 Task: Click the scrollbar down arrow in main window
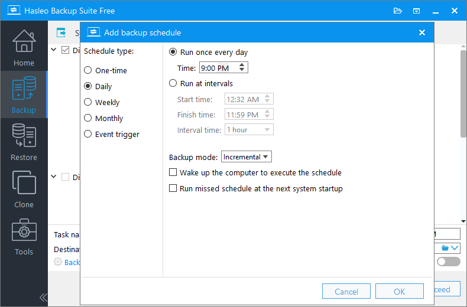tap(463, 221)
